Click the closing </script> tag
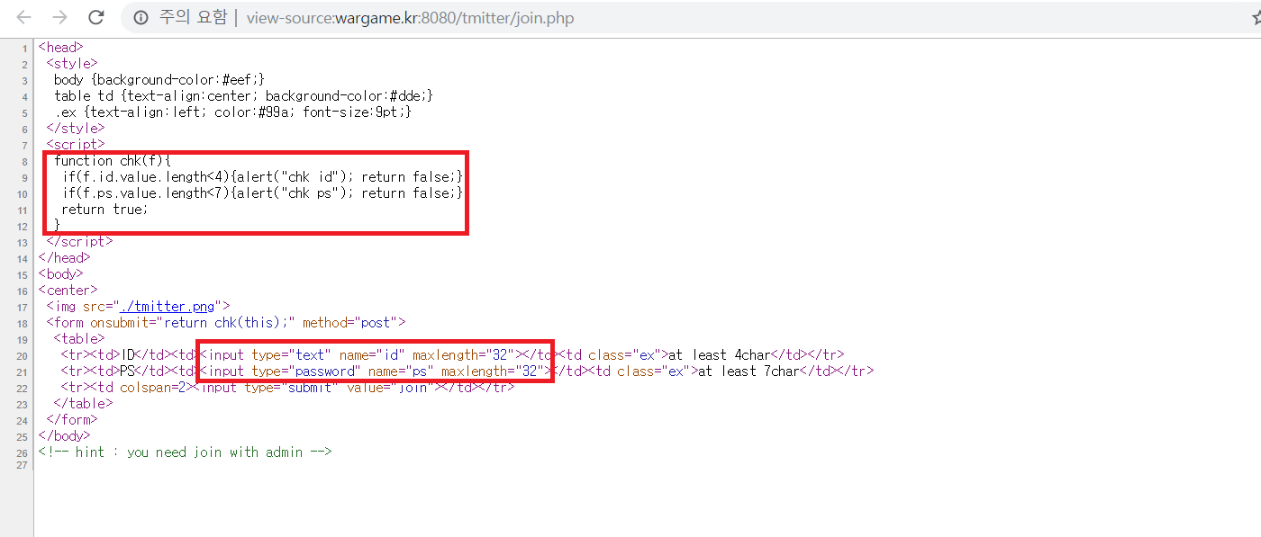Screen dimensions: 1261x537 (x=79, y=241)
